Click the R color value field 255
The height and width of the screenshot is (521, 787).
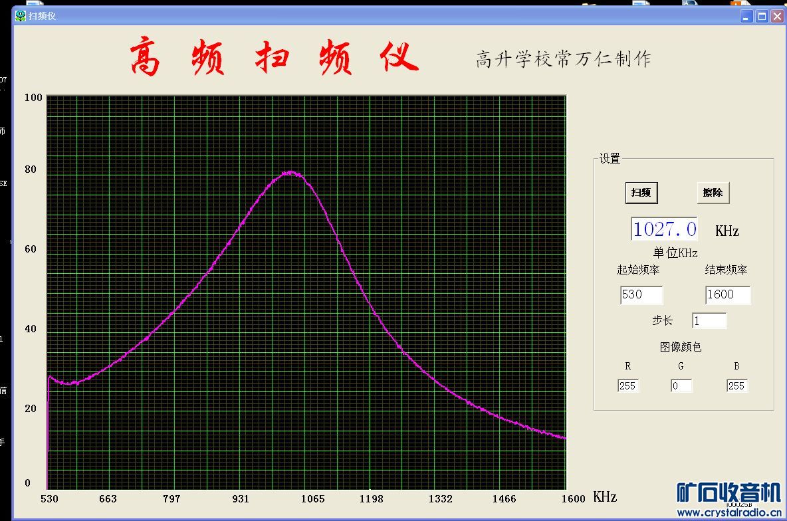click(628, 385)
